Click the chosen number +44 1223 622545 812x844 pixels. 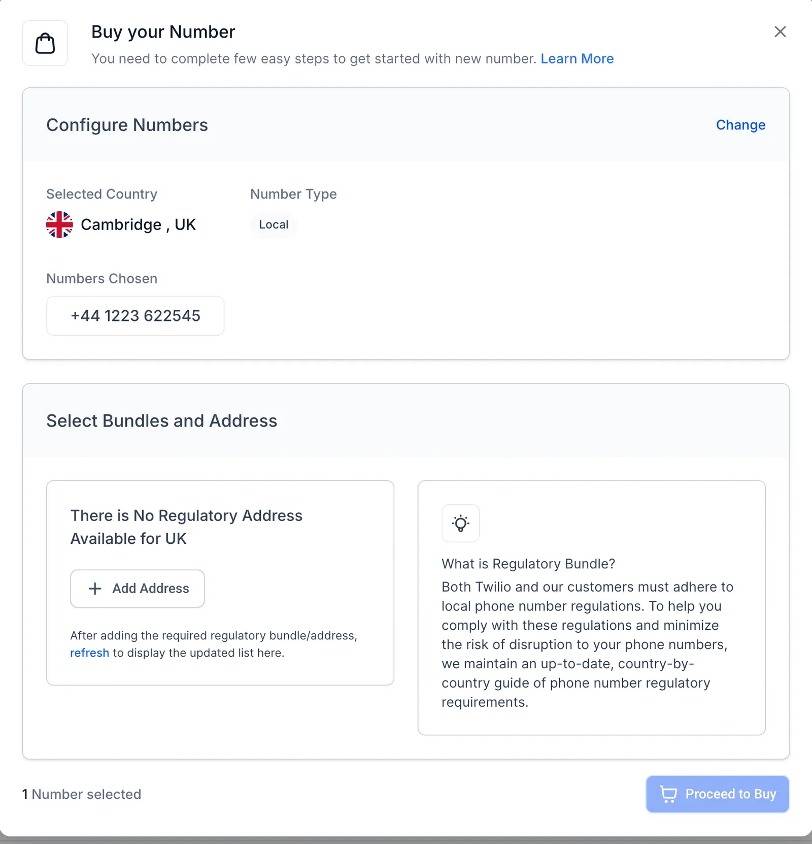(135, 316)
